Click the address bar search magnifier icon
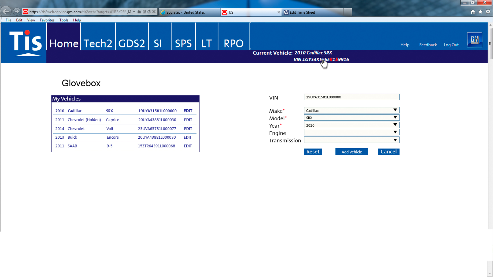The image size is (493, 277). click(129, 12)
